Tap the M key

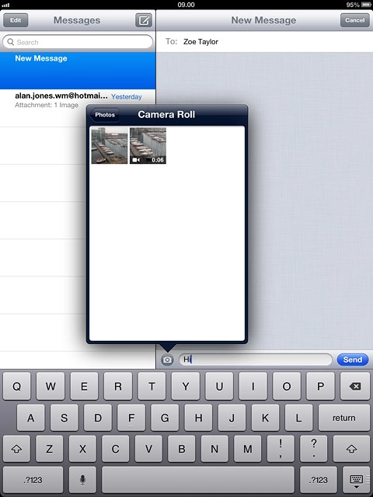[248, 449]
